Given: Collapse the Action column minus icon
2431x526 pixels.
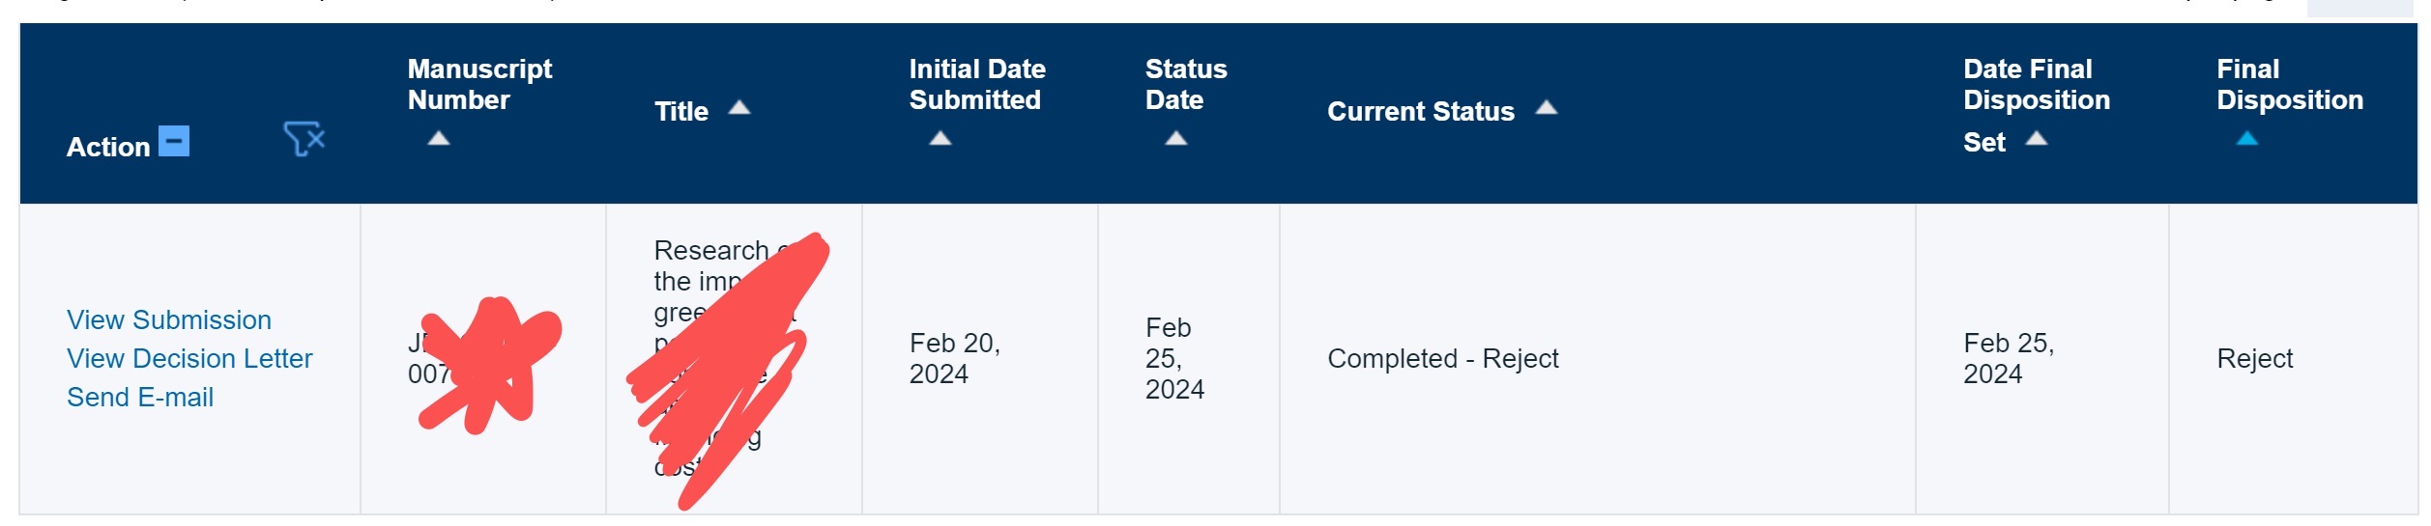Looking at the screenshot, I should tap(174, 141).
